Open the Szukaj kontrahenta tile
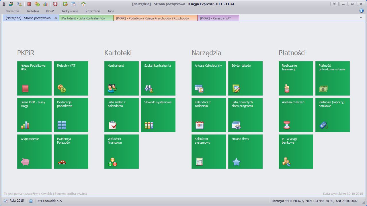This screenshot has width=367, height=206. tap(158, 78)
